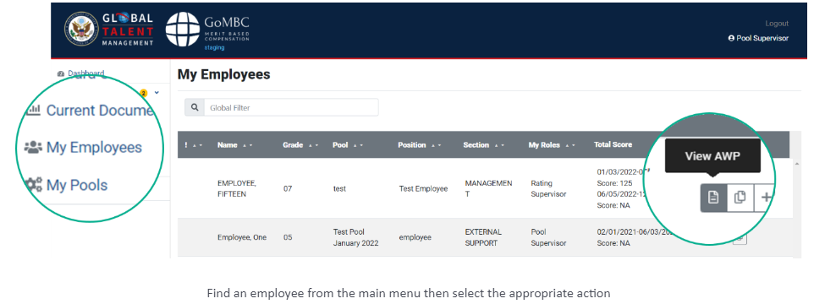Click the search magnifier icon
Viewport: 814px width, 304px height.
pyautogui.click(x=195, y=108)
